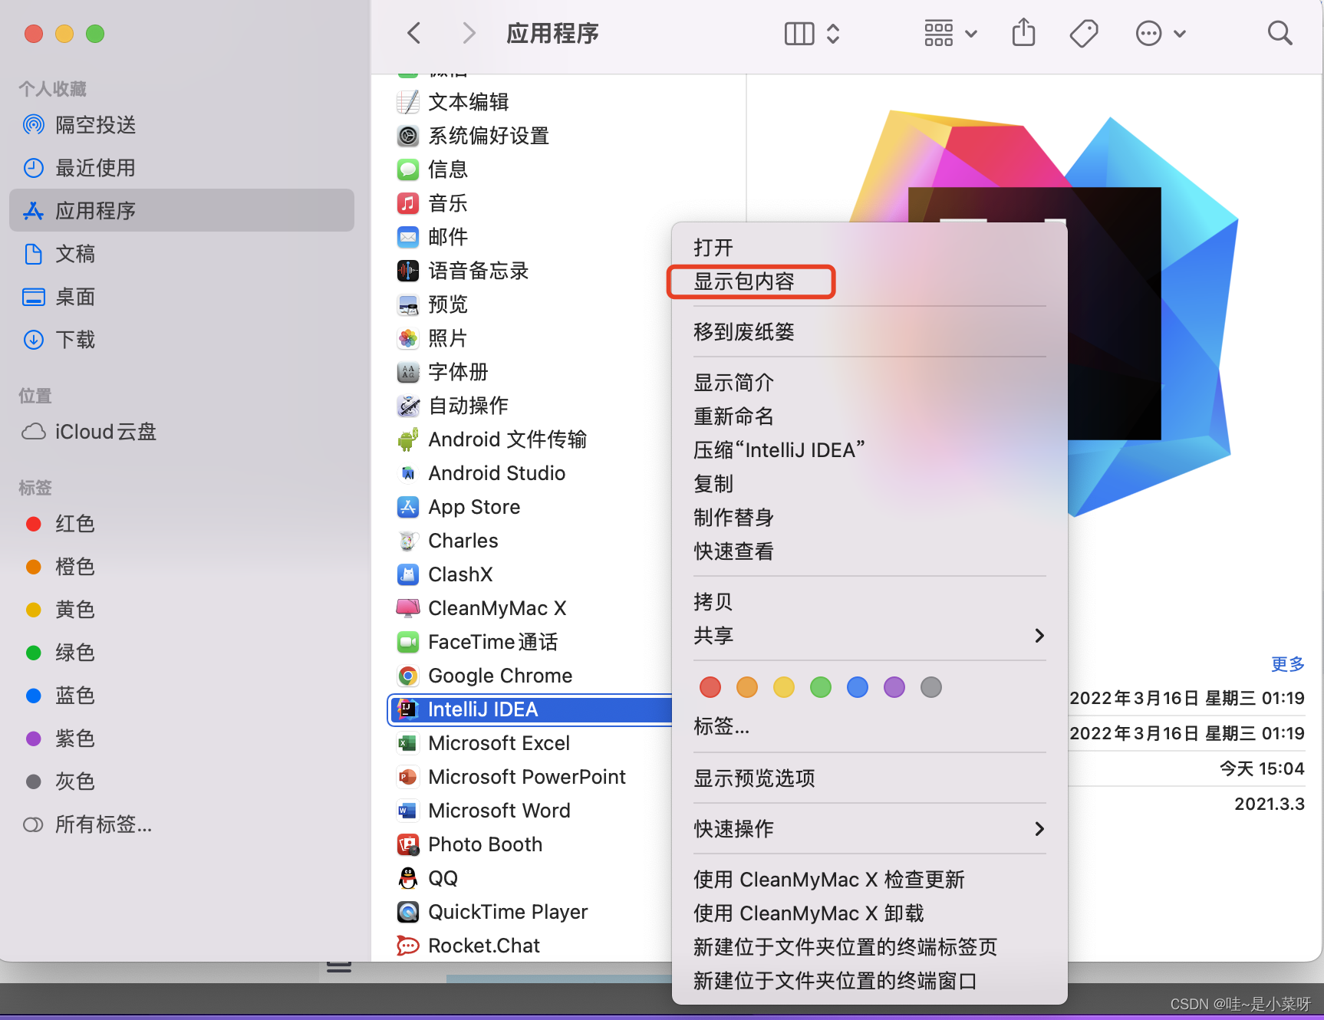Choose 移到废纸篓 from the context menu

pyautogui.click(x=870, y=332)
